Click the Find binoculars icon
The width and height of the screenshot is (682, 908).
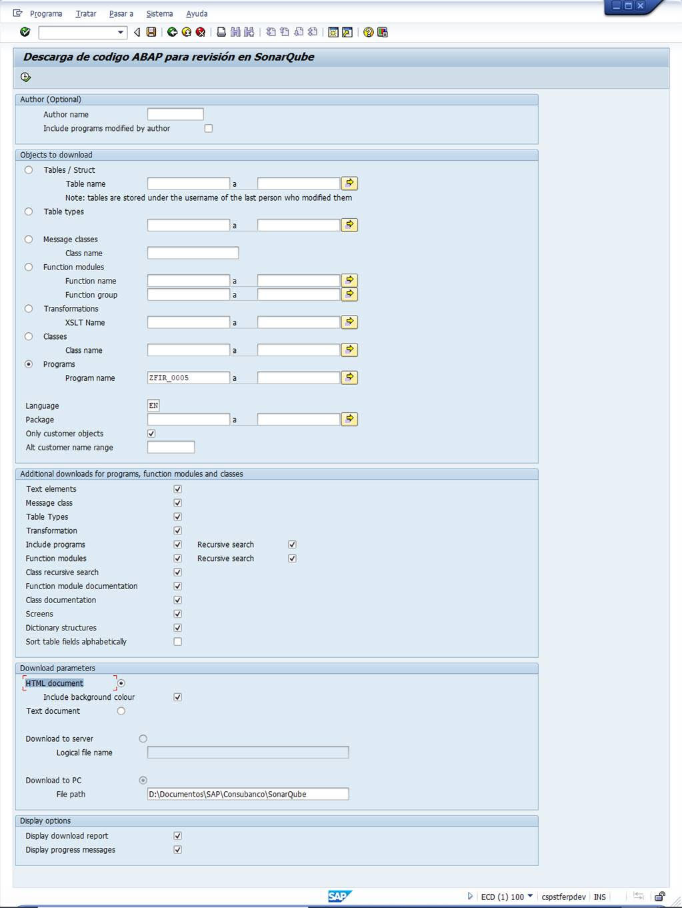(235, 32)
